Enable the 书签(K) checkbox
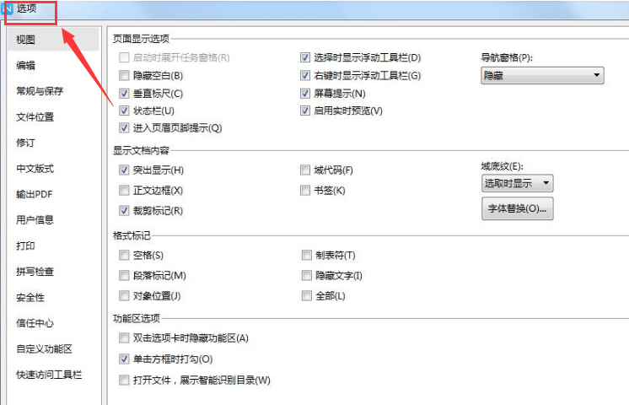629x405 pixels. (x=305, y=190)
